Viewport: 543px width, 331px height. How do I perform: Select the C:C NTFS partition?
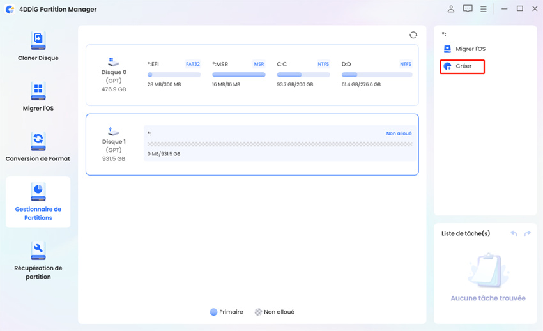click(303, 74)
